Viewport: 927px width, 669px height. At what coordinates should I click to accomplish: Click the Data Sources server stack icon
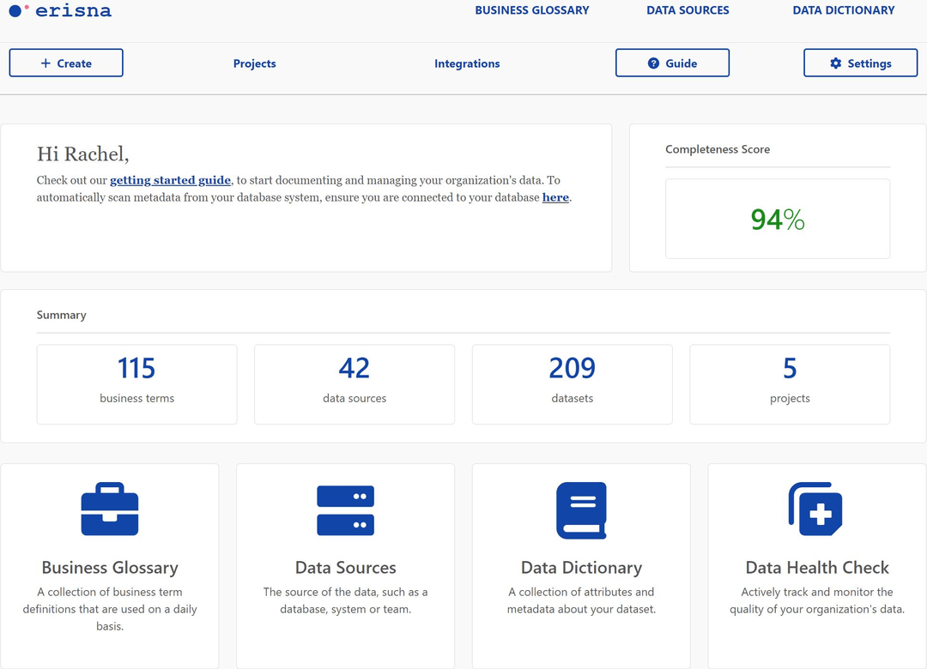point(345,509)
